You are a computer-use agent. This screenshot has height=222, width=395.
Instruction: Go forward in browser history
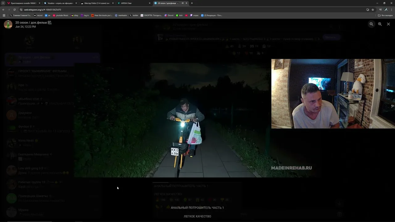[x=9, y=10]
